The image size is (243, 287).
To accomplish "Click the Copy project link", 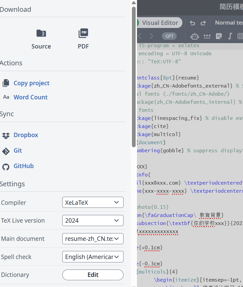I will tap(31, 83).
